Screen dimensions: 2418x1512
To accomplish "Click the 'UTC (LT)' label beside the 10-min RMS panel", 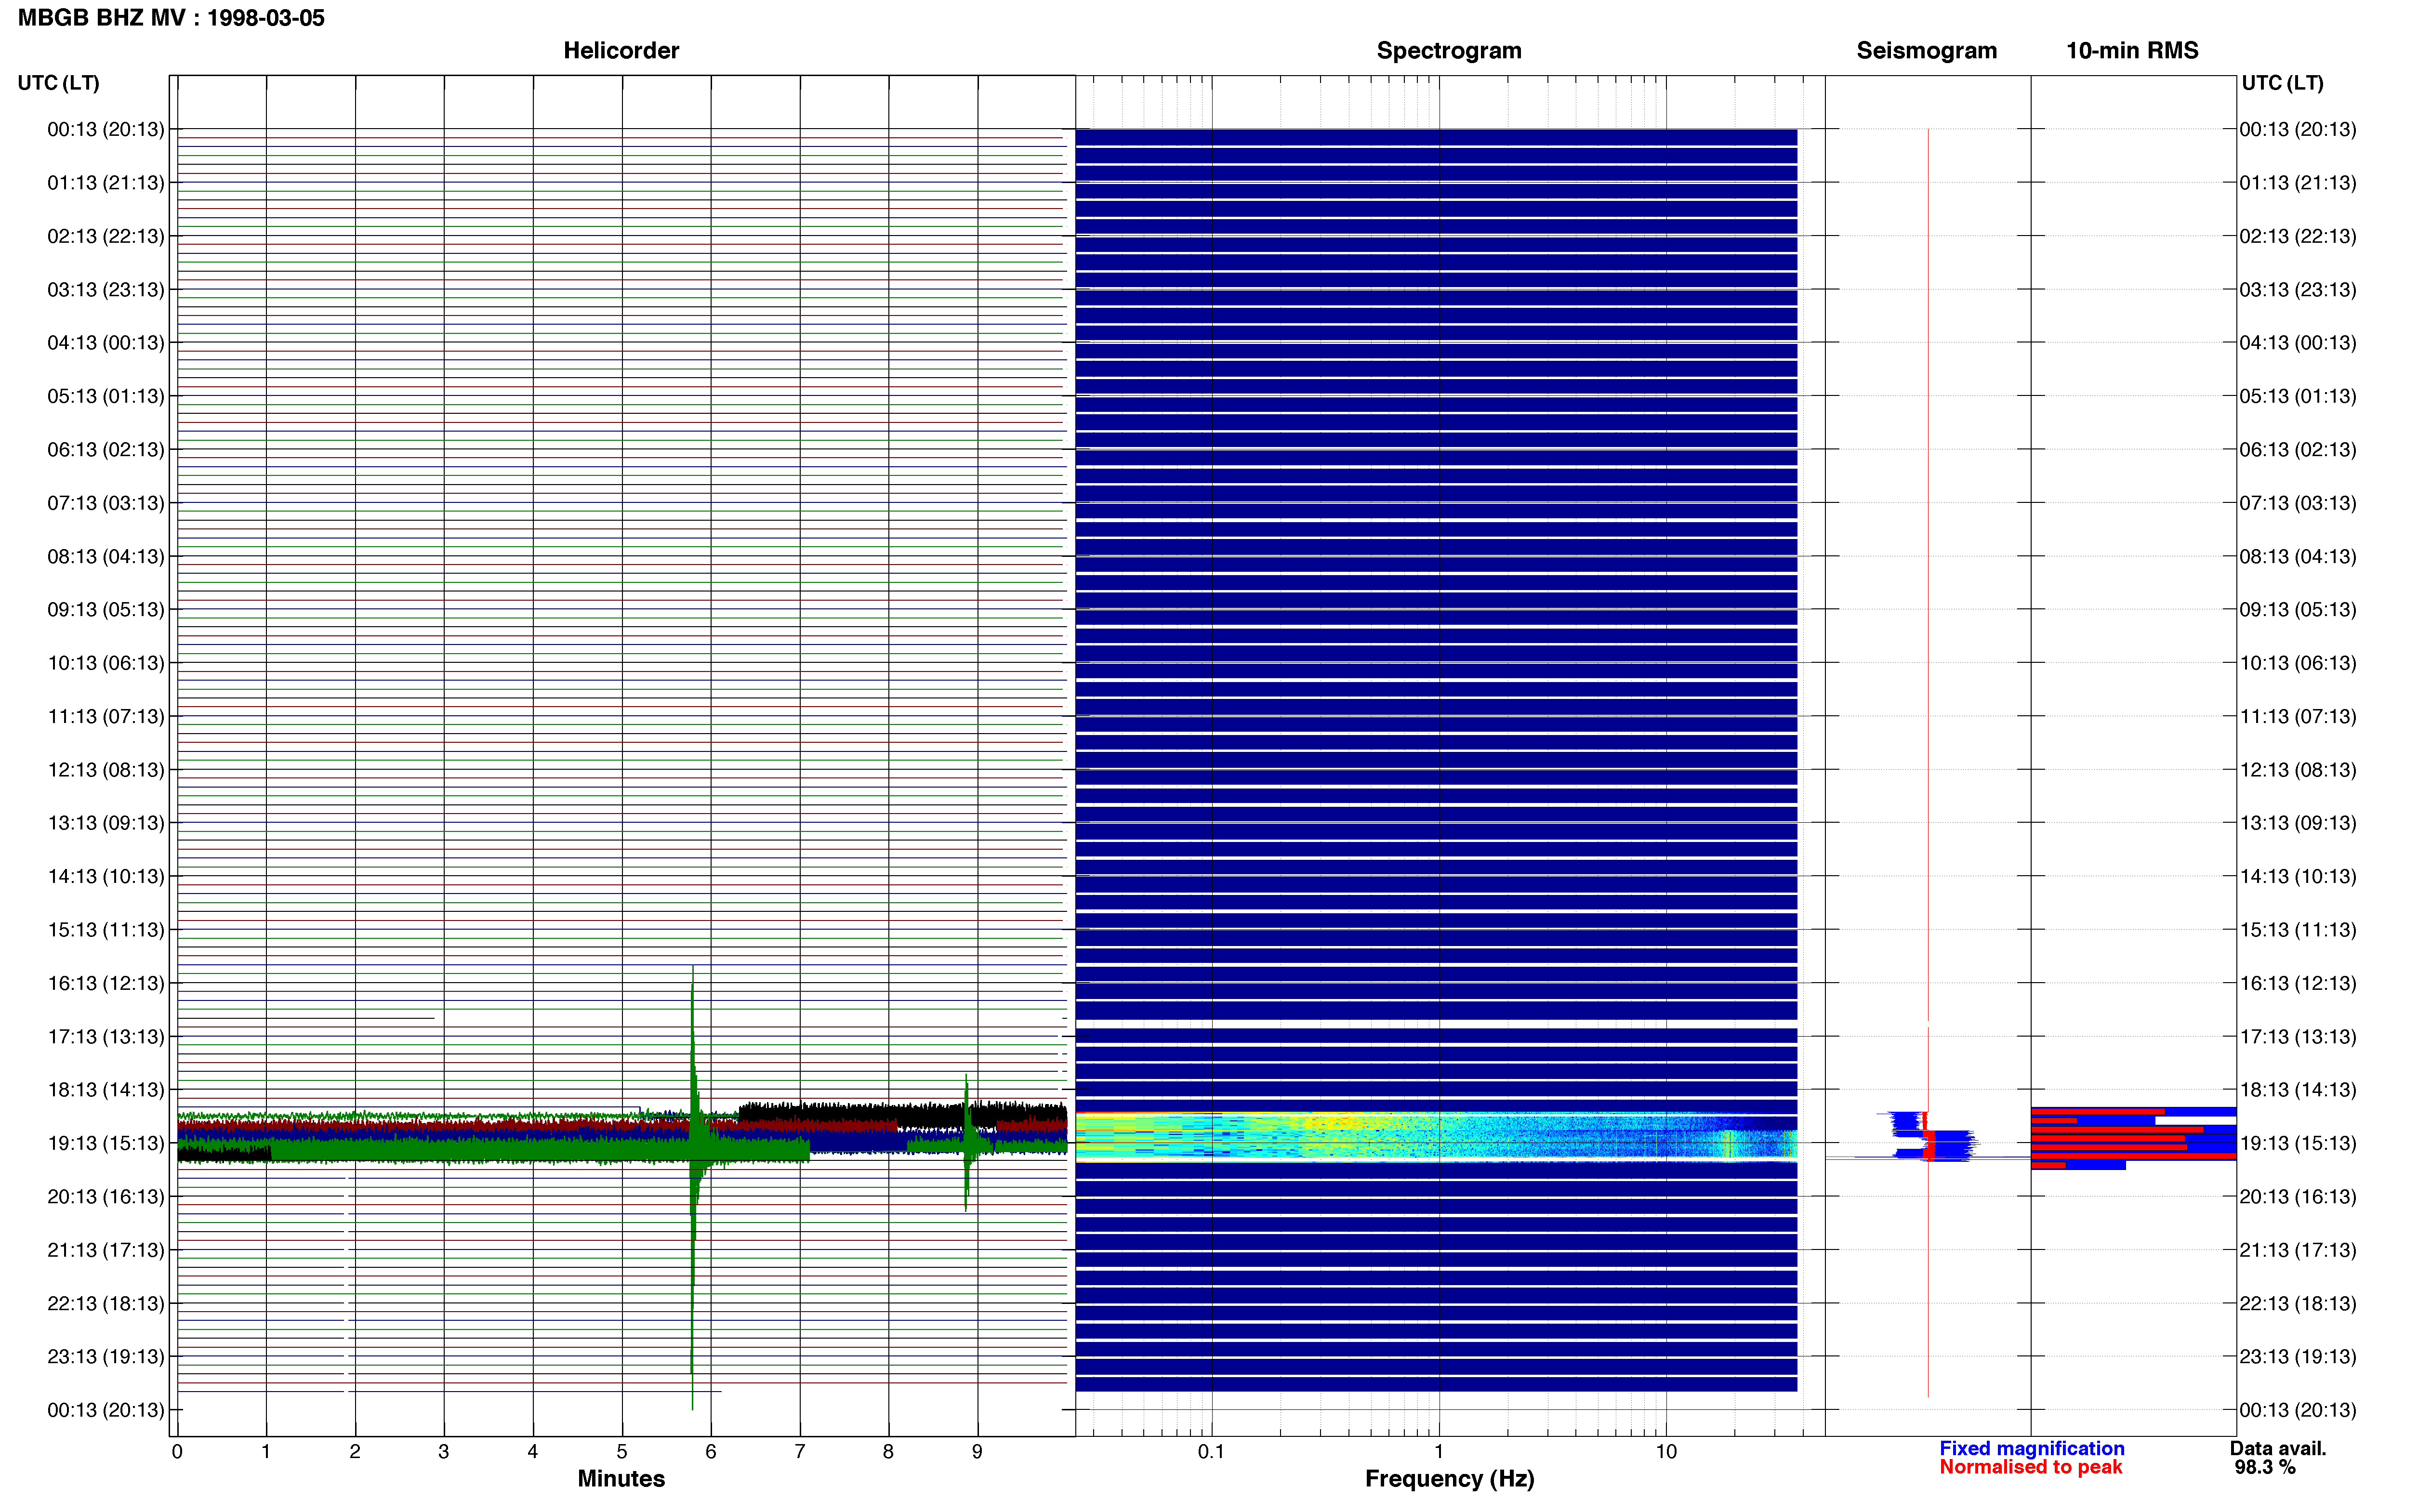I will point(2282,83).
